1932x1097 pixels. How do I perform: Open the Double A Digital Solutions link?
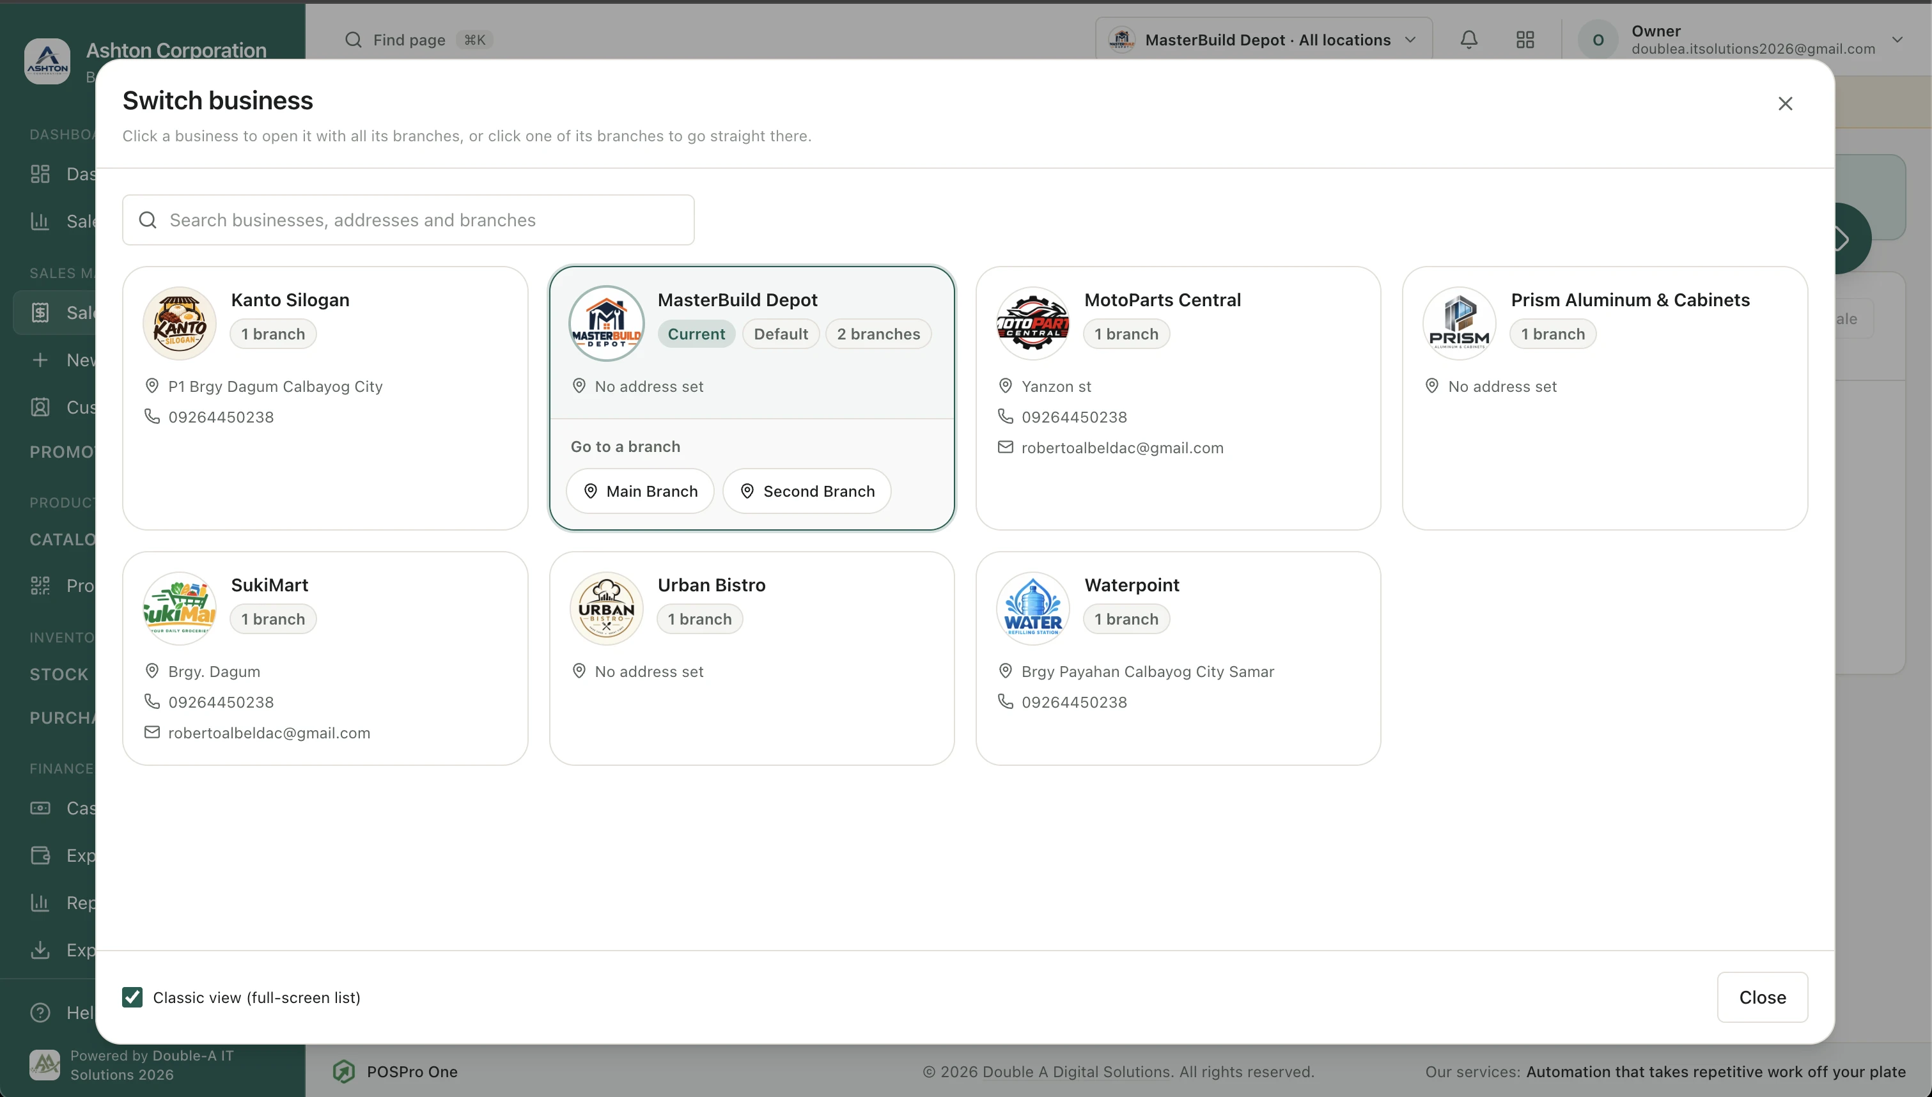tap(1077, 1071)
